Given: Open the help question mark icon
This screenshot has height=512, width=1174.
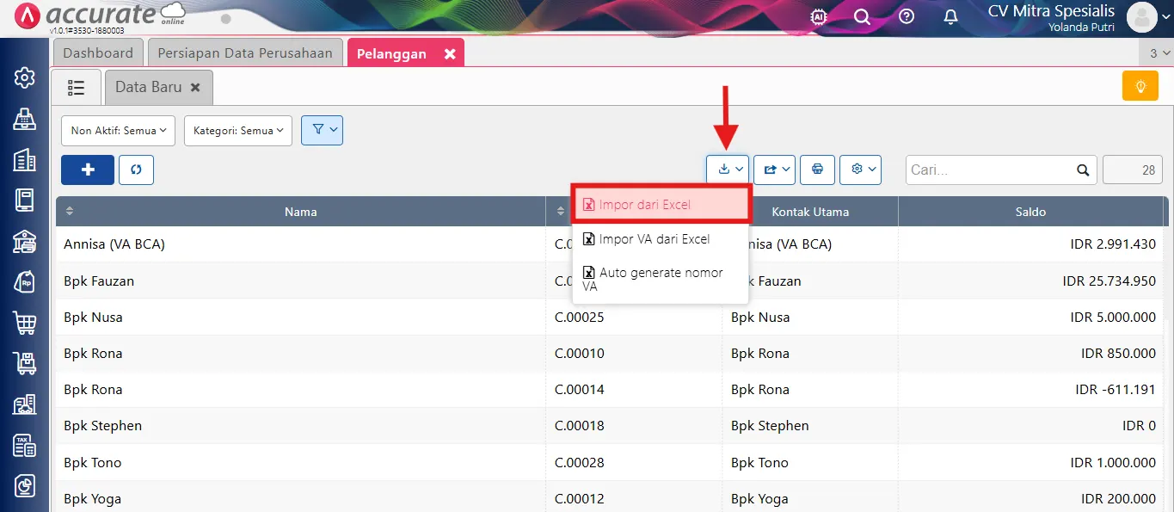Looking at the screenshot, I should (x=907, y=16).
